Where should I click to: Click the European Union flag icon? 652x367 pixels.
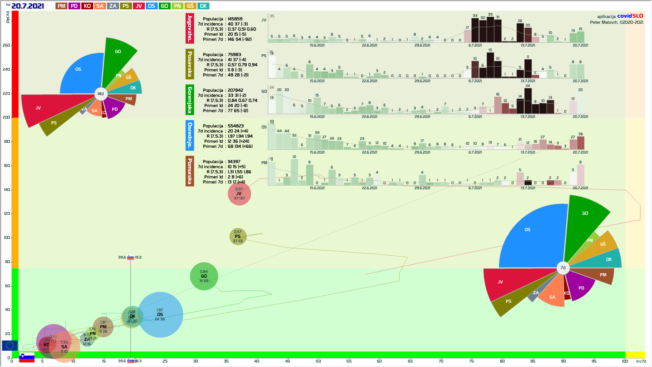tap(10, 346)
